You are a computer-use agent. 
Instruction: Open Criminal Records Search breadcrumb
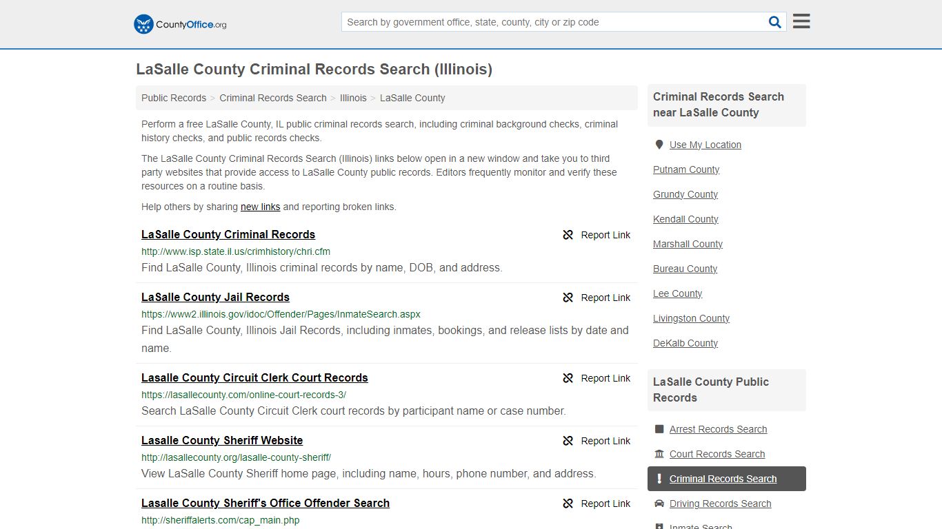click(273, 98)
